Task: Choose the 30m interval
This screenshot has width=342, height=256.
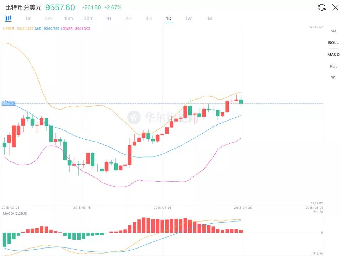Action: pyautogui.click(x=89, y=18)
